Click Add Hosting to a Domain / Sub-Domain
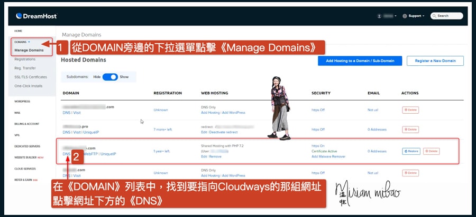476x217 pixels. click(360, 61)
